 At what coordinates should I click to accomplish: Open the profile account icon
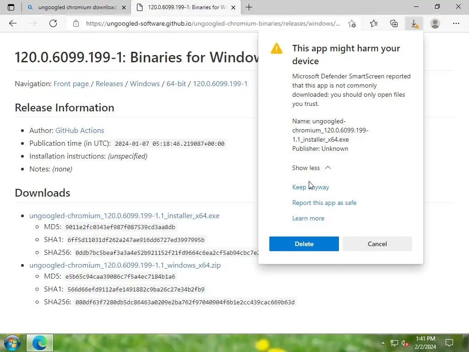(435, 23)
